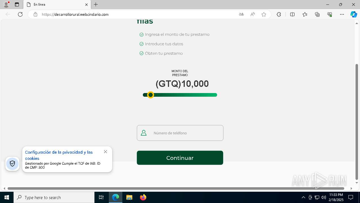Open the translate page icon
360x203 pixels.
[241, 14]
